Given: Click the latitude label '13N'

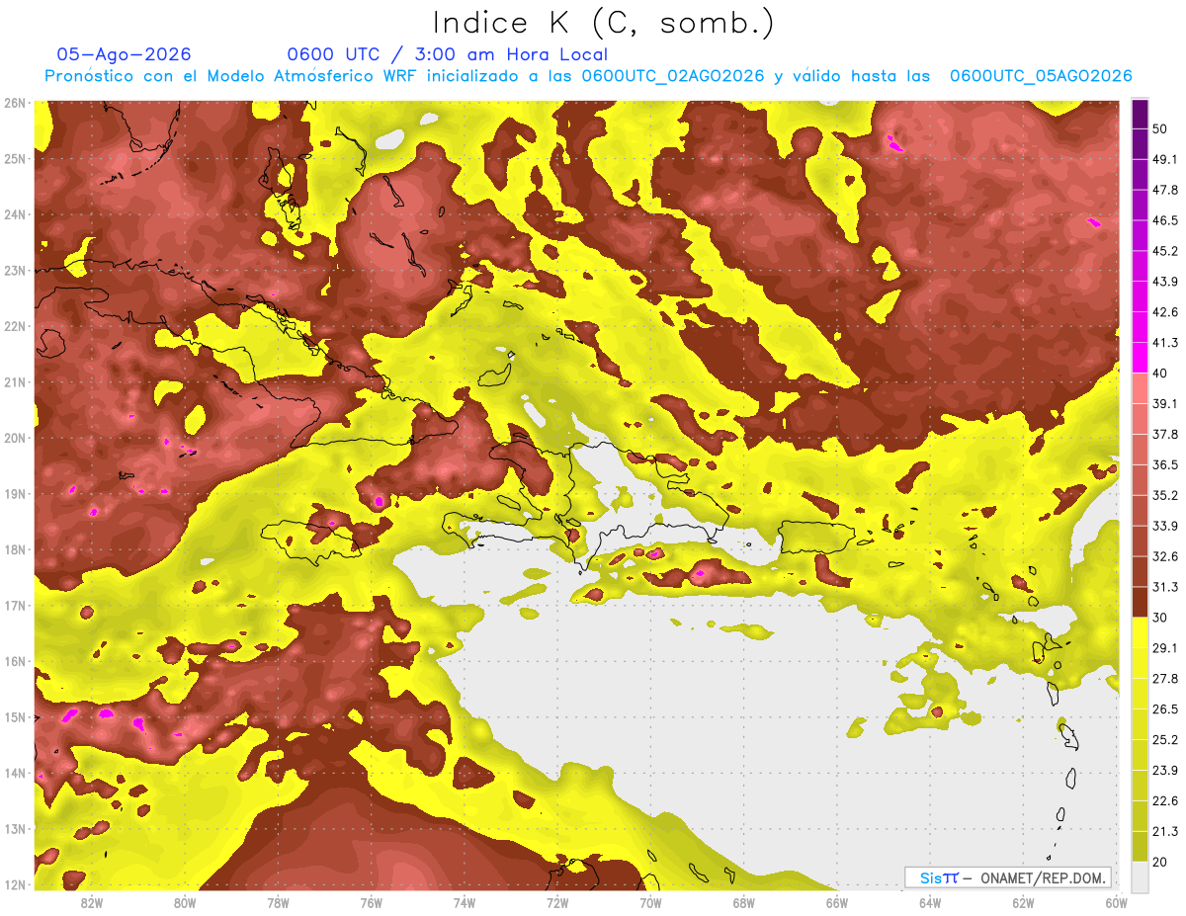Looking at the screenshot, I should [x=15, y=828].
